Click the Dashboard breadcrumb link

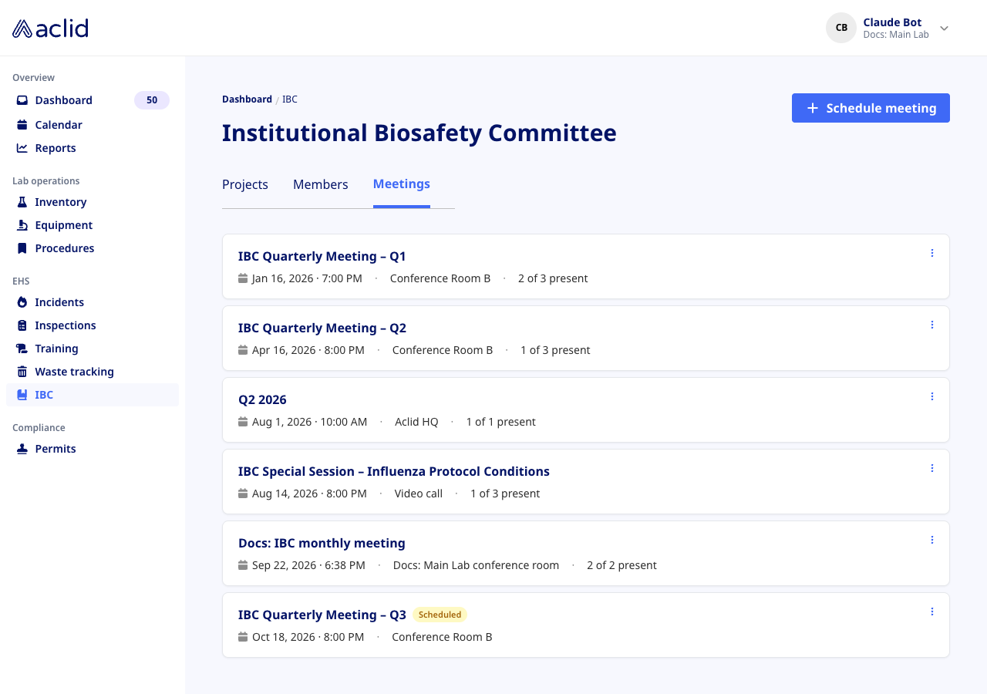point(247,99)
